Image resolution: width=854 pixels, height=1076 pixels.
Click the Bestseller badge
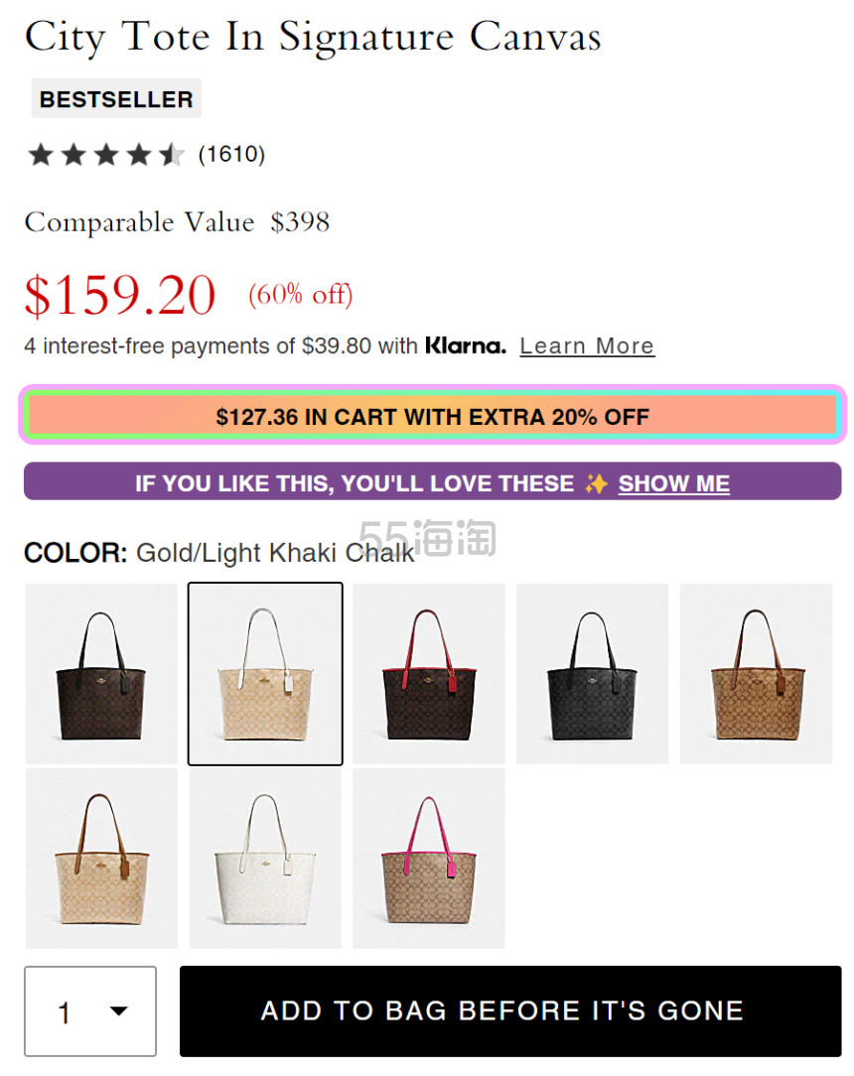(116, 98)
